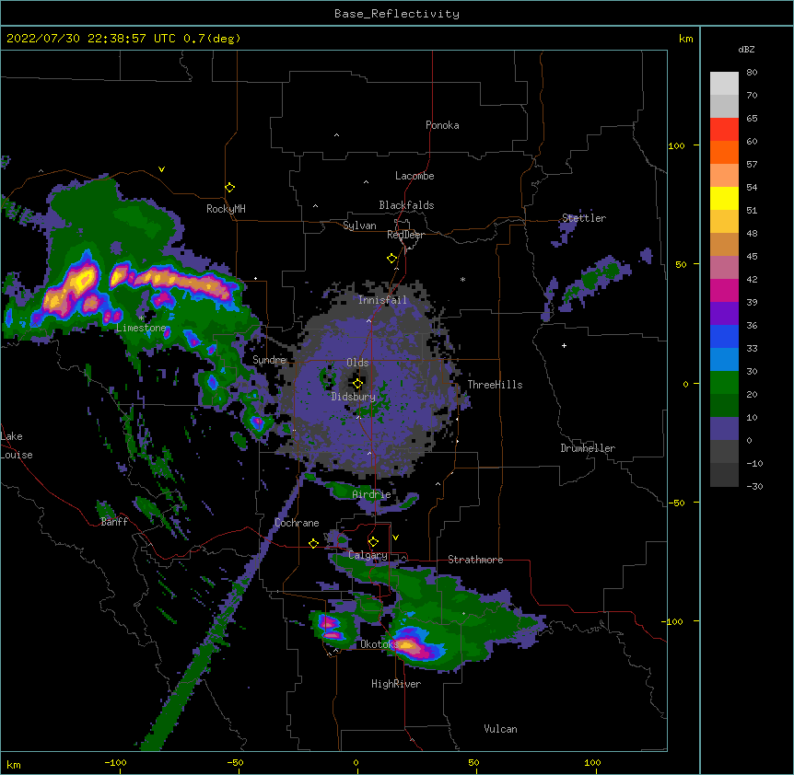Click the Sylvan label

pyautogui.click(x=359, y=226)
